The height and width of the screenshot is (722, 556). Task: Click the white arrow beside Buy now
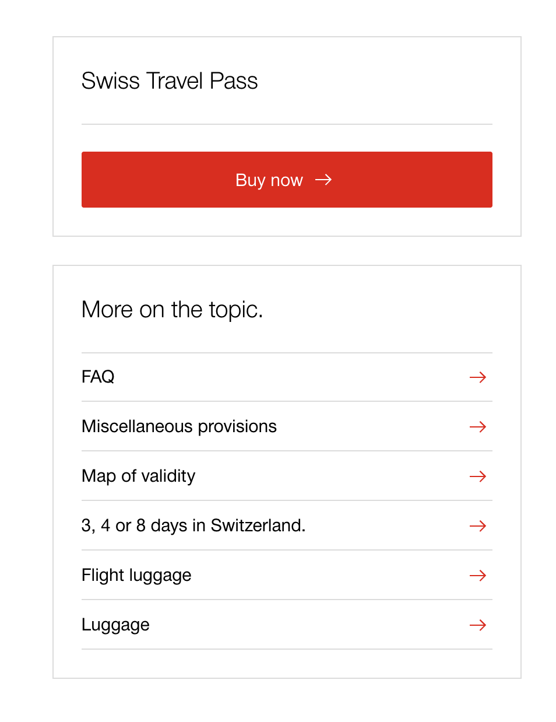323,180
